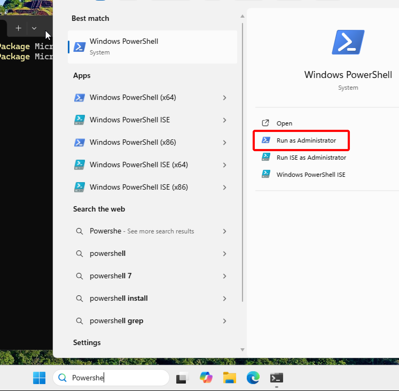The height and width of the screenshot is (391, 399).
Task: Click Windows PowerShell ISE in preview actions
Action: (x=311, y=174)
